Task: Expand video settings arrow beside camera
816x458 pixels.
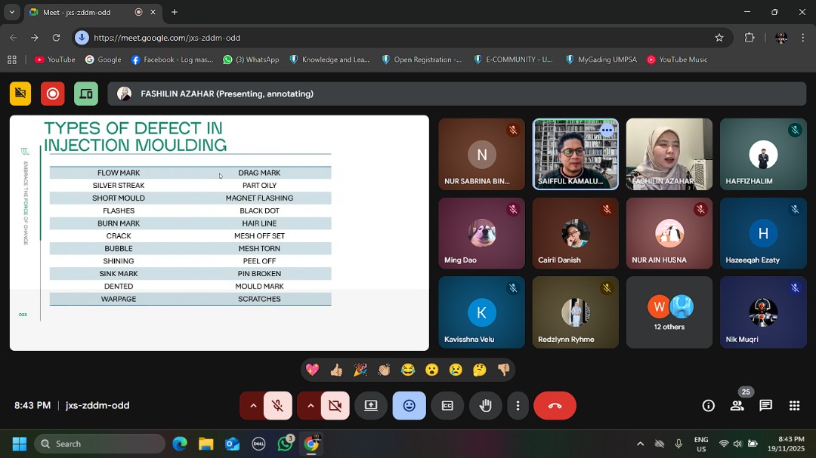Action: (311, 406)
